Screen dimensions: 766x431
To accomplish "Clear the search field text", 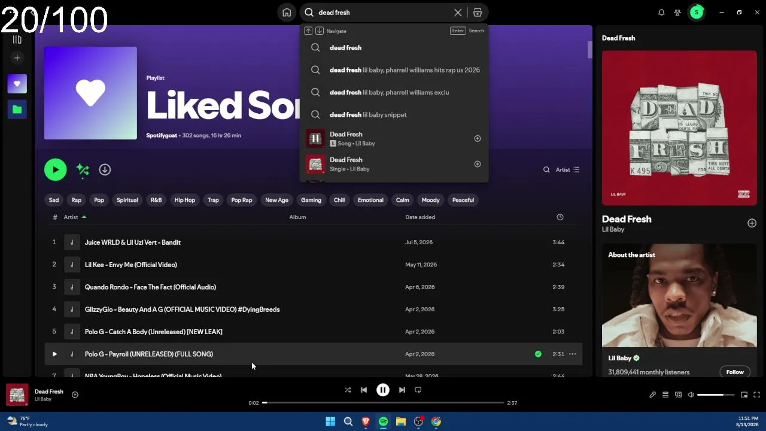I will click(x=458, y=13).
